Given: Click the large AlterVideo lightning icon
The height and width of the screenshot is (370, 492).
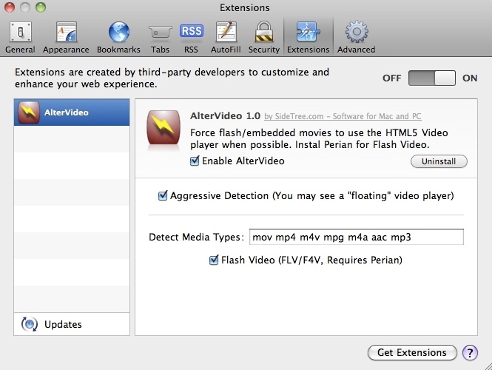Looking at the screenshot, I should click(164, 127).
